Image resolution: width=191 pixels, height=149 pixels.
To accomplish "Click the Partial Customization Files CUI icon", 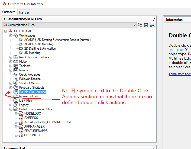I will coord(16,109).
